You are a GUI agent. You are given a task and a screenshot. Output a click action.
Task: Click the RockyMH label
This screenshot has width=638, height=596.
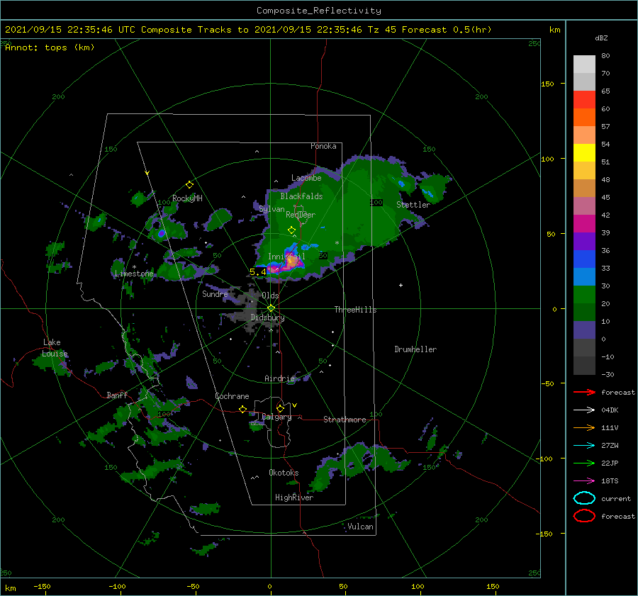click(187, 198)
